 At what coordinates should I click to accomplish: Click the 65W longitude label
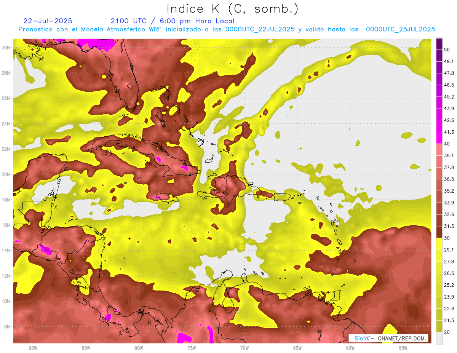297,348
